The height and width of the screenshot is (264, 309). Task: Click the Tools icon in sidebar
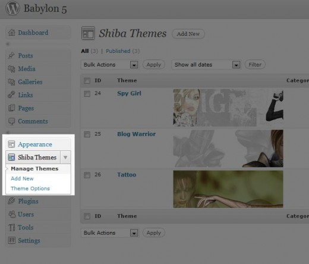[x=12, y=227]
